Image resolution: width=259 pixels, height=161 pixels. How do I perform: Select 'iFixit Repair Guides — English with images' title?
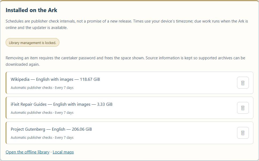[x=62, y=104]
